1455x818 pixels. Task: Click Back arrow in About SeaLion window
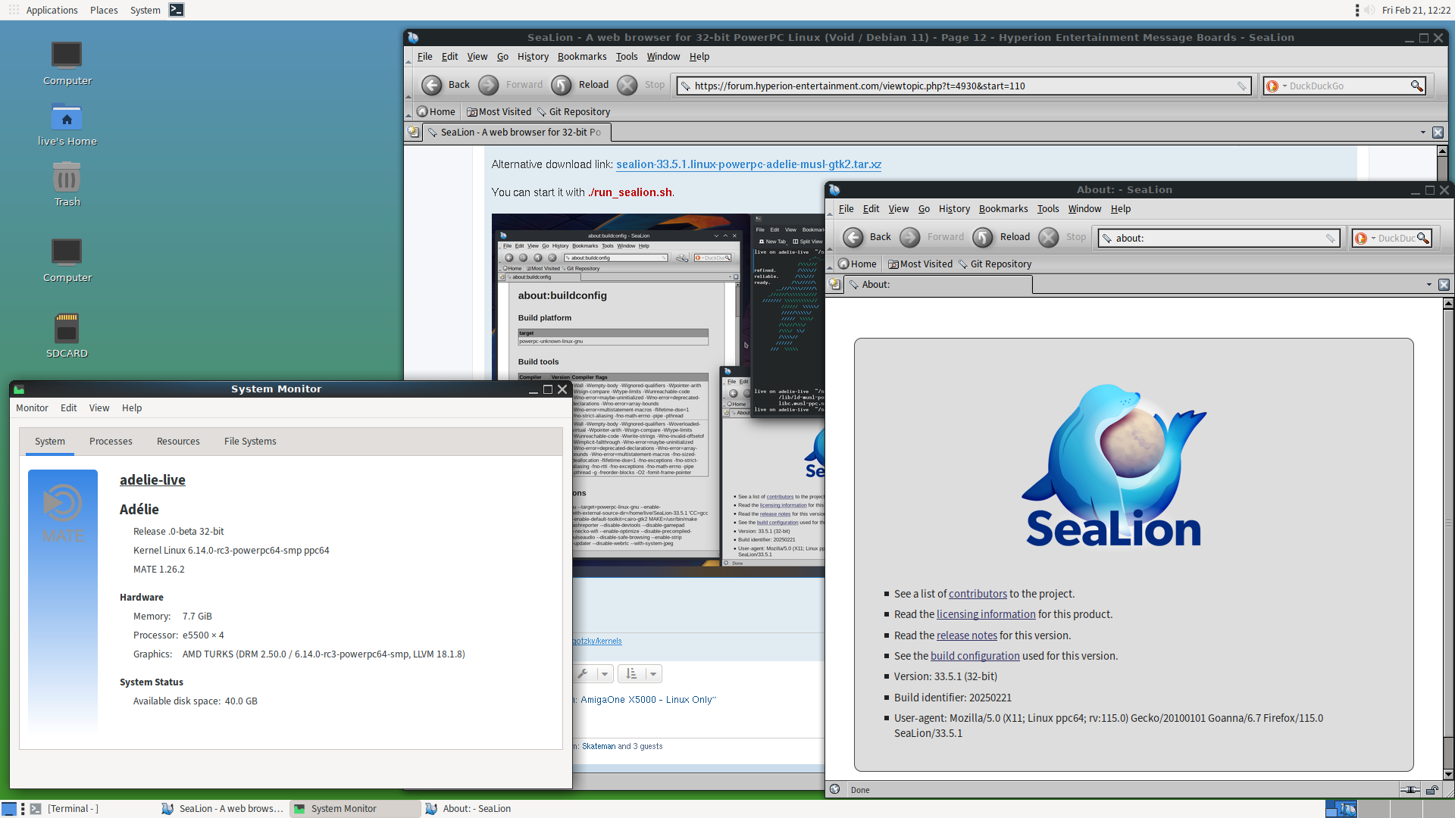853,237
